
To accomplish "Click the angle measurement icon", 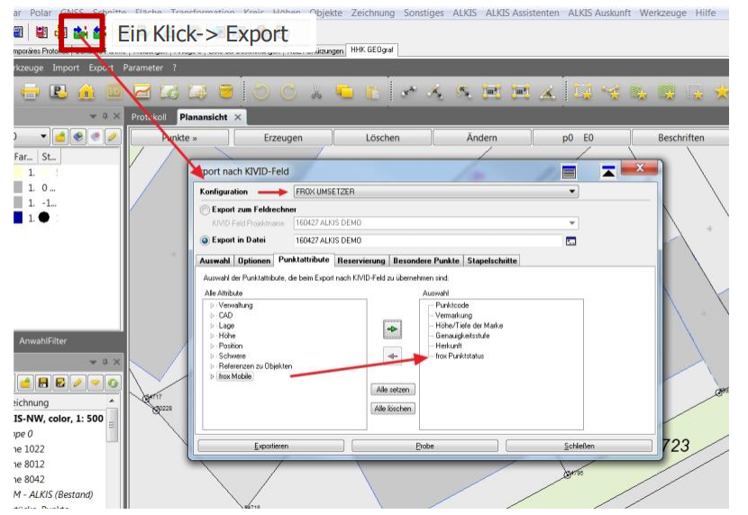I will tap(548, 91).
